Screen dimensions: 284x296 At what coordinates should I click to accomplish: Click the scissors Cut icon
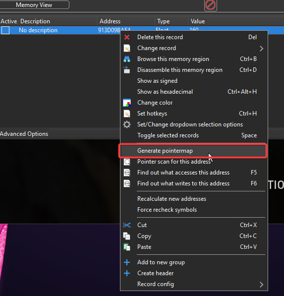[x=126, y=225]
